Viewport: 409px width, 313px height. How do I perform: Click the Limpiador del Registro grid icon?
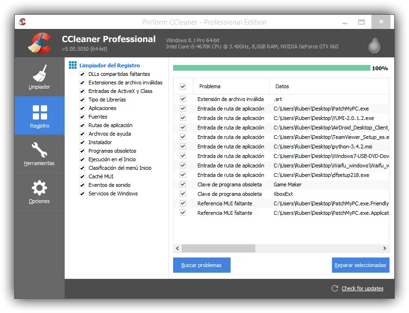[73, 65]
